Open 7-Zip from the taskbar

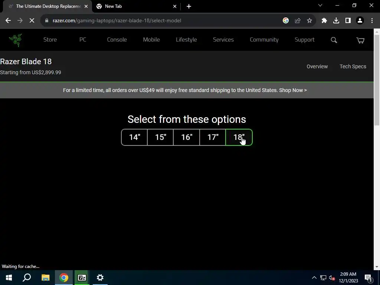pos(82,278)
